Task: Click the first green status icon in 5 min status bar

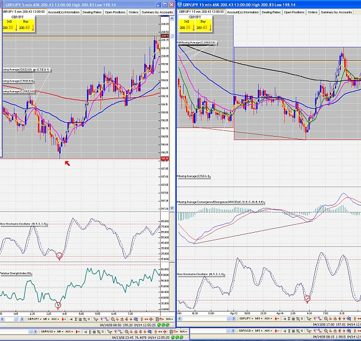Action: tap(159, 325)
